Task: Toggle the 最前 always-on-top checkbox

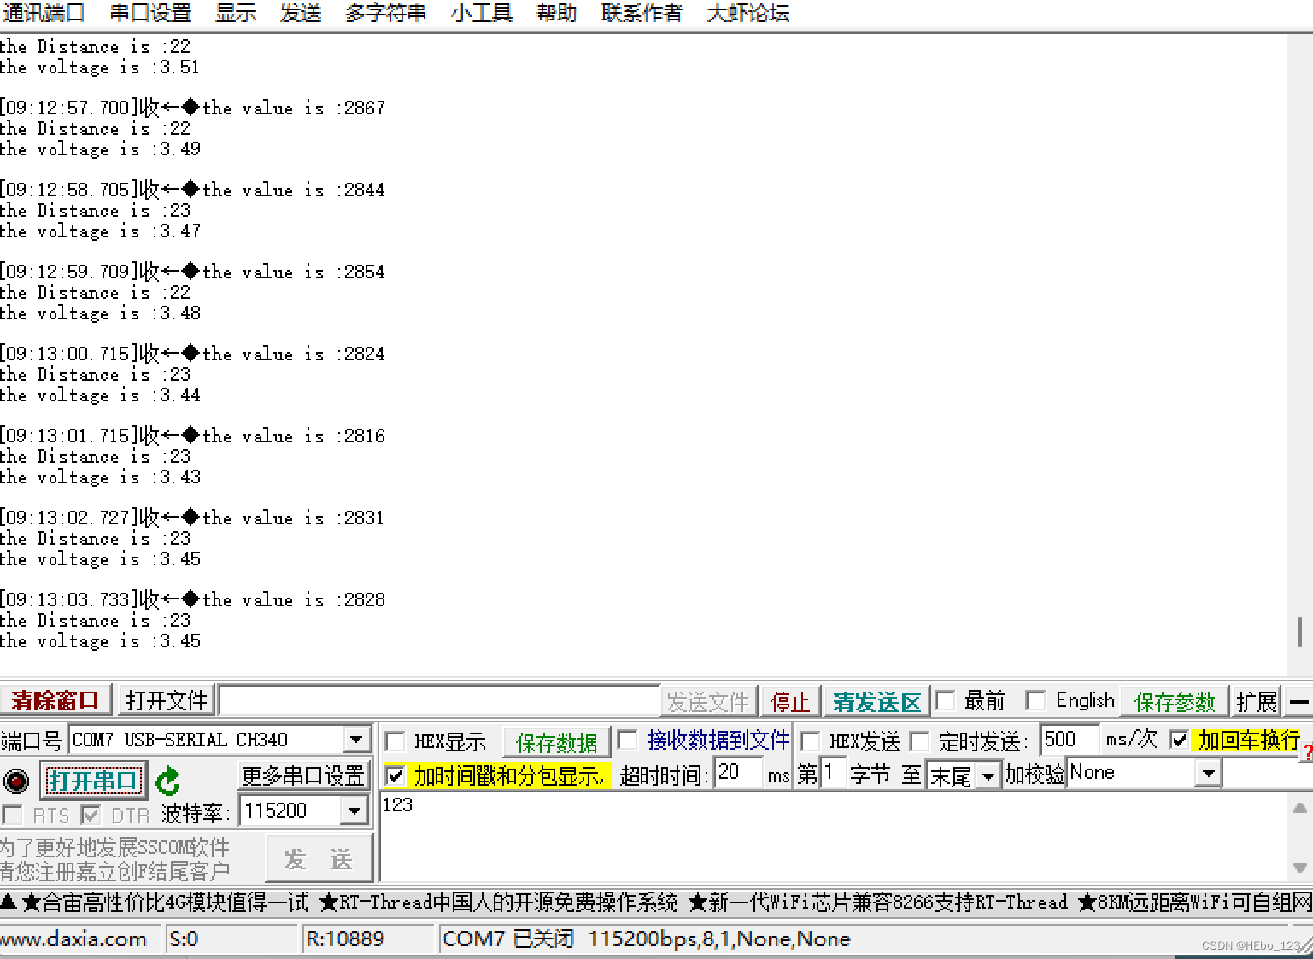Action: pyautogui.click(x=945, y=701)
